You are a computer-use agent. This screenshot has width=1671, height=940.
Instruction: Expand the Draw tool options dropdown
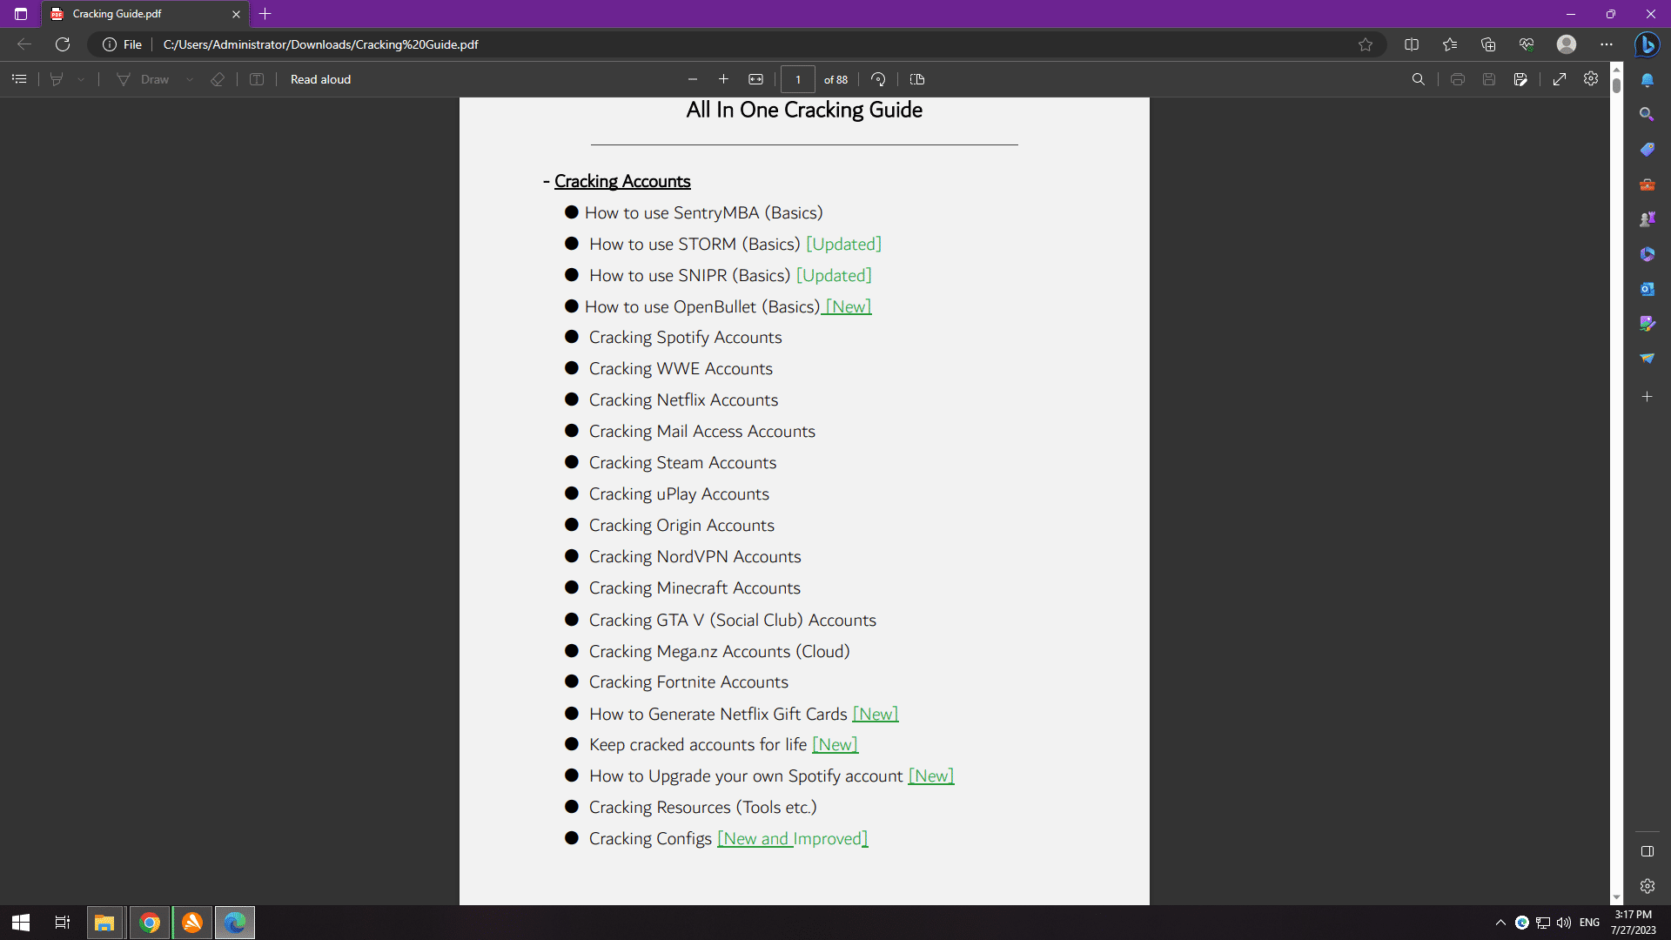pyautogui.click(x=190, y=79)
